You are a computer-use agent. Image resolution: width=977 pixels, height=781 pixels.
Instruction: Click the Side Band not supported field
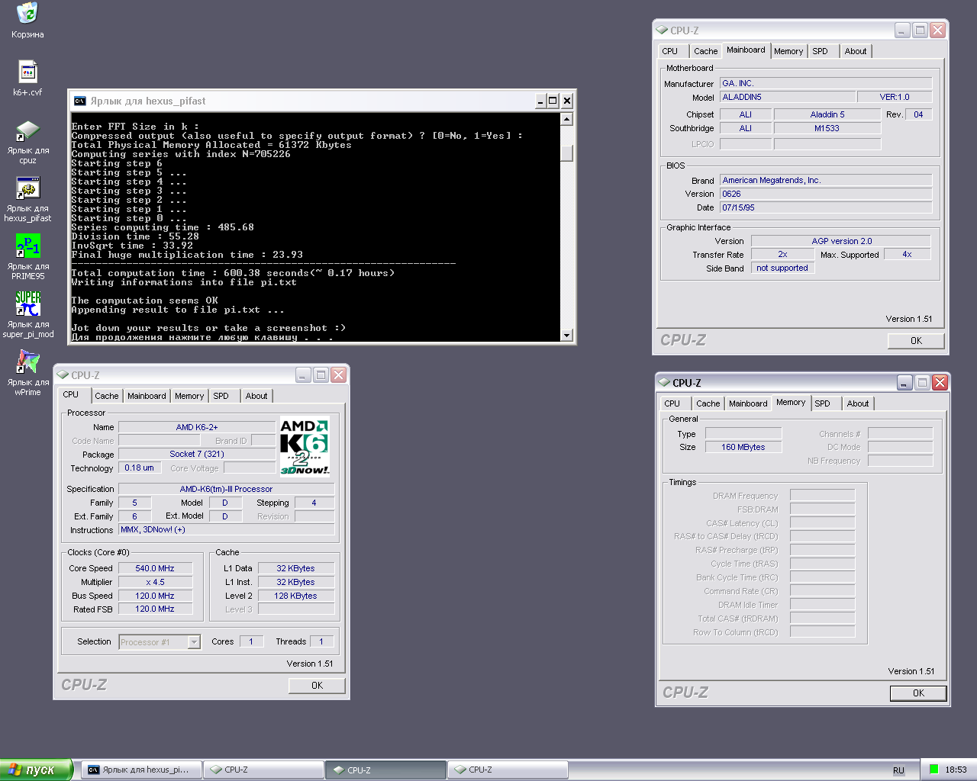click(x=782, y=268)
